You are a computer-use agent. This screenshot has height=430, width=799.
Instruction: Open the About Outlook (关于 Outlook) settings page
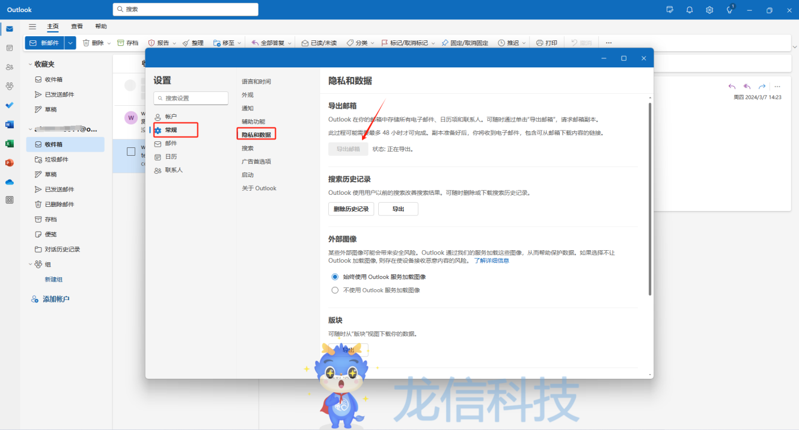pyautogui.click(x=259, y=188)
